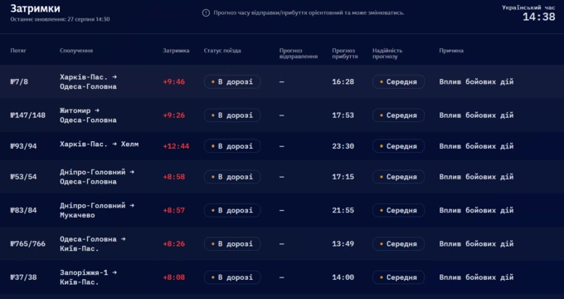564x299 pixels.
Task: Click the 'Затримки' page title
Action: [x=35, y=8]
